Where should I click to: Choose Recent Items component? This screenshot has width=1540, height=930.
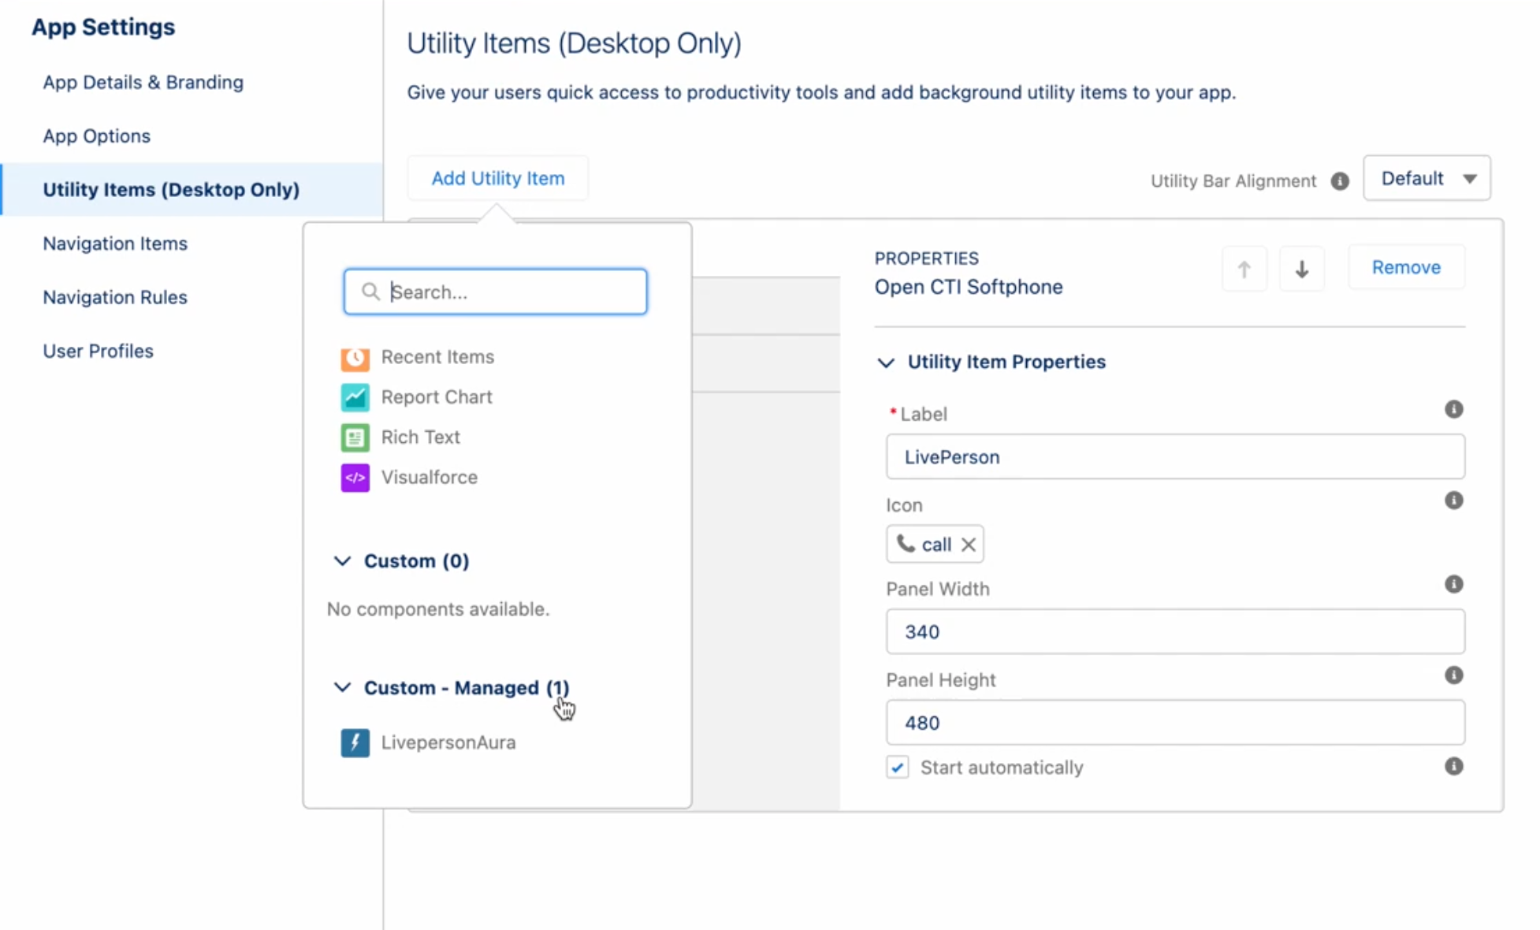click(x=438, y=357)
